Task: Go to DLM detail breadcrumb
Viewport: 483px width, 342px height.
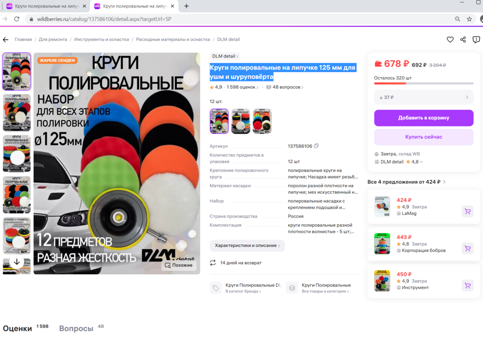Action: 229,39
